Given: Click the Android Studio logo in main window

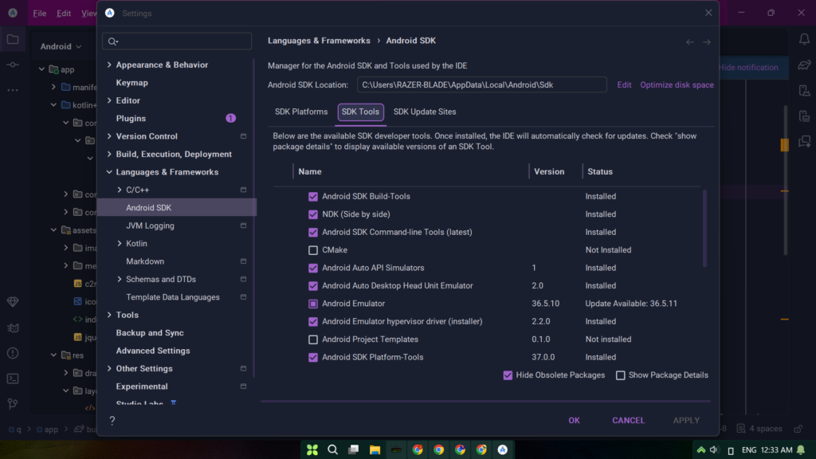Looking at the screenshot, I should pos(13,13).
